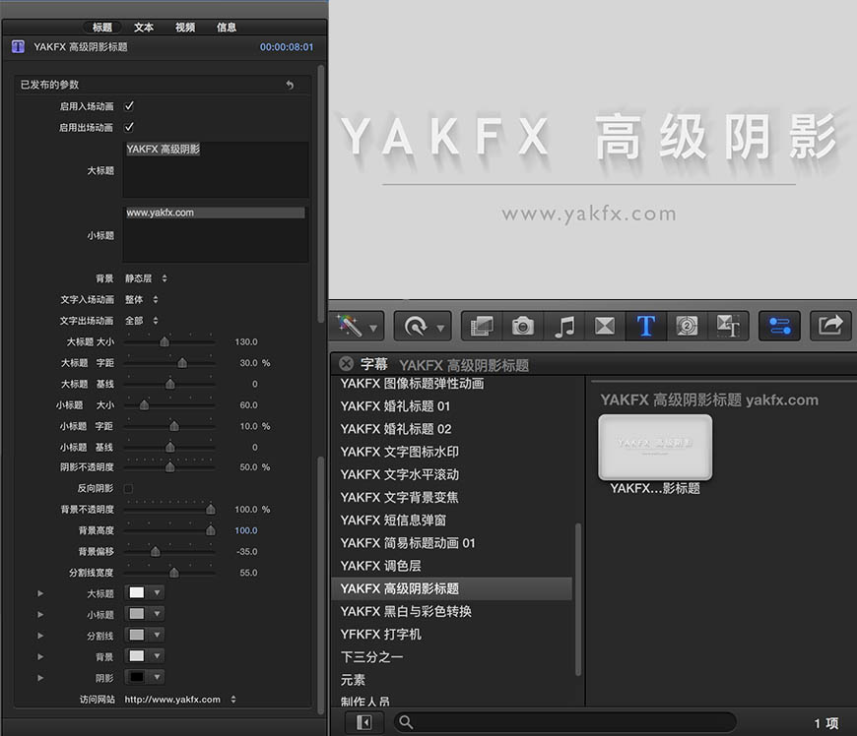Switch to the 文本 inspector tab
857x736 pixels.
[x=144, y=28]
